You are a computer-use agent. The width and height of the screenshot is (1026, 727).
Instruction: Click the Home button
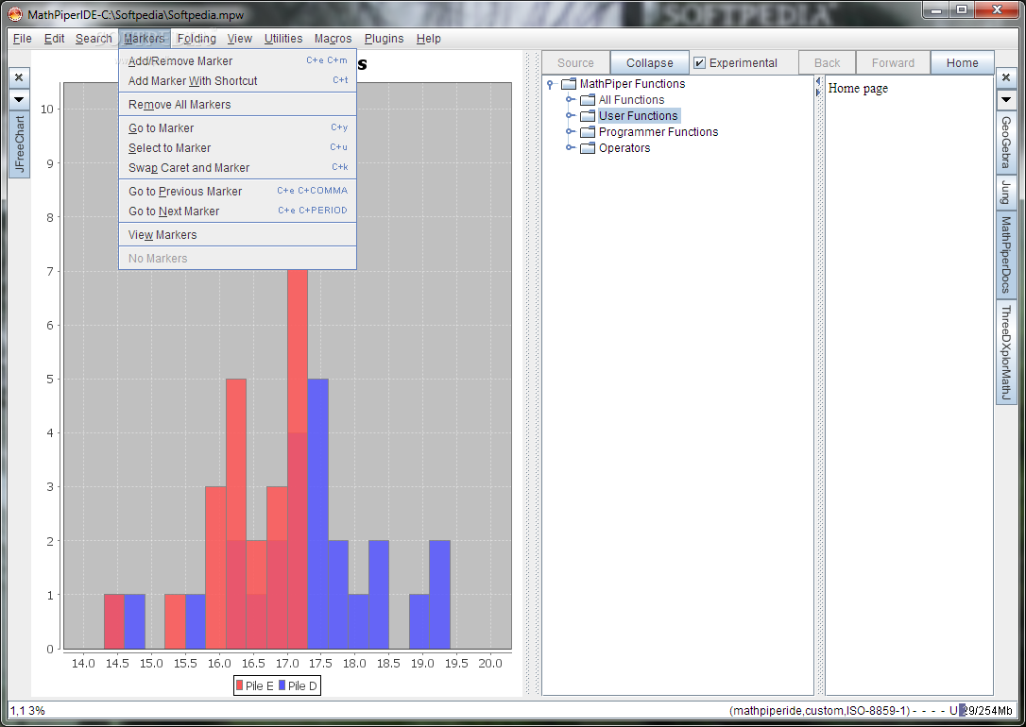[x=962, y=62]
